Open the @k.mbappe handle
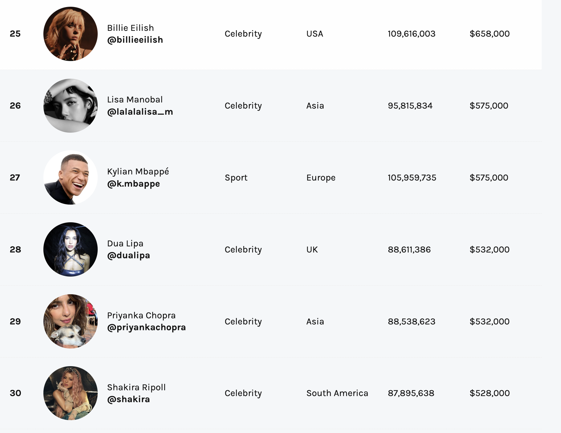The width and height of the screenshot is (561, 433). pos(133,184)
